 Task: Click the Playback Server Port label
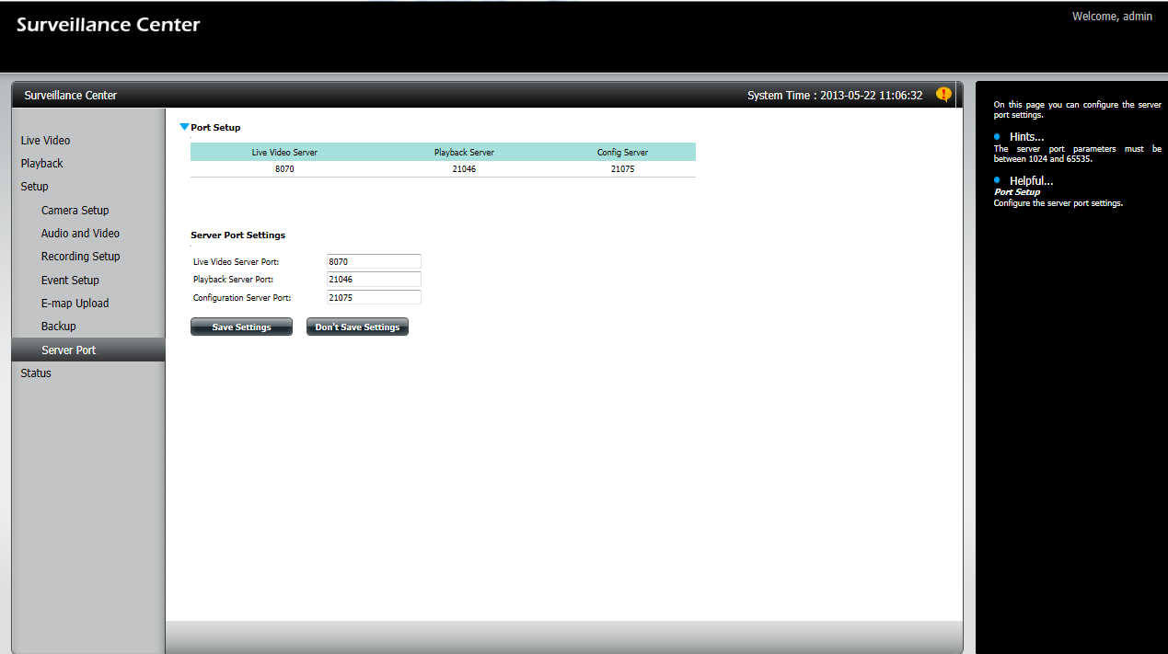233,280
